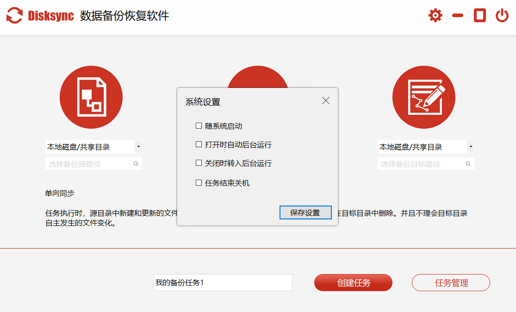Click the power exit icon
The width and height of the screenshot is (516, 312).
(502, 16)
